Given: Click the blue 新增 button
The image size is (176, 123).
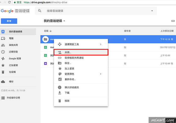Looking at the screenshot, I should click(9, 21).
